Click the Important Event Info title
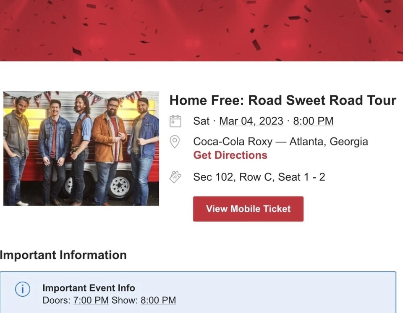 tap(89, 288)
